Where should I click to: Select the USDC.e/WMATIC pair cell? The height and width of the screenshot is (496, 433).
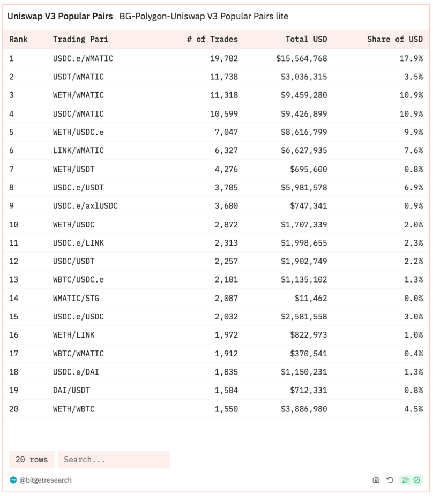click(83, 58)
